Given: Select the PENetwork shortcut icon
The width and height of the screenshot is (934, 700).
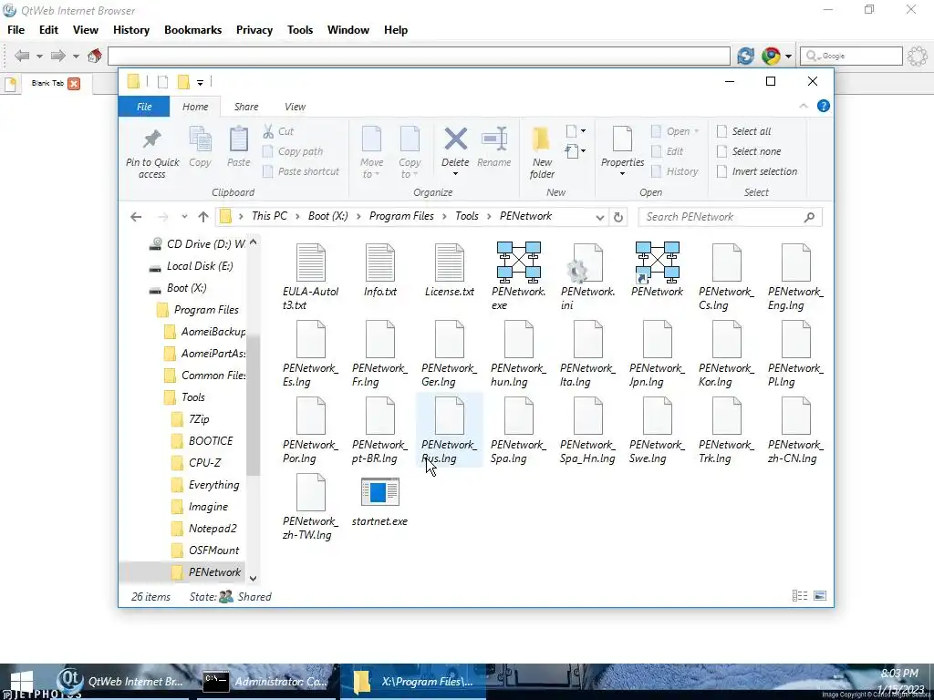Looking at the screenshot, I should click(x=657, y=262).
